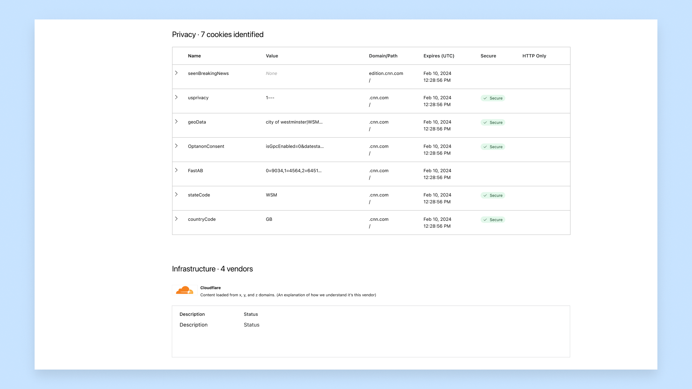Expand the seenBreakingNews cookie row
This screenshot has width=692, height=389.
(x=176, y=73)
